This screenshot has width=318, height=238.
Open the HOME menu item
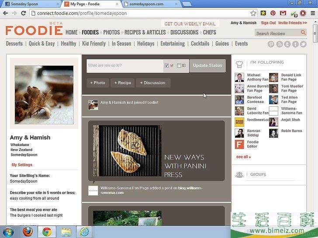71,32
